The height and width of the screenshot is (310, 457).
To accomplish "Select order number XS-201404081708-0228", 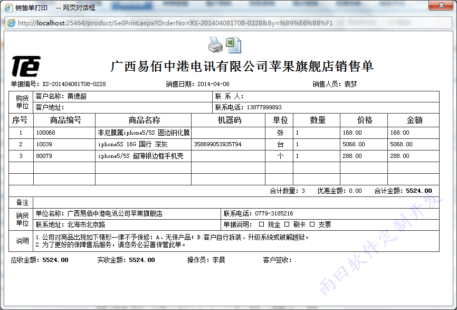I will (x=74, y=84).
